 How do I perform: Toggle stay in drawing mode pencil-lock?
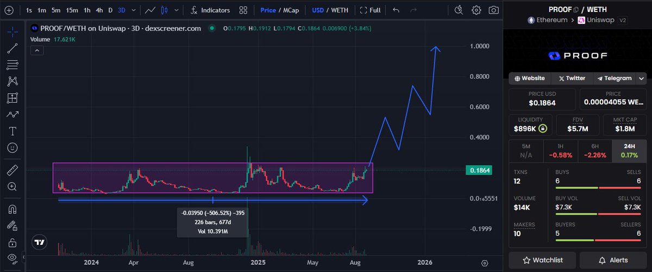pos(12,225)
